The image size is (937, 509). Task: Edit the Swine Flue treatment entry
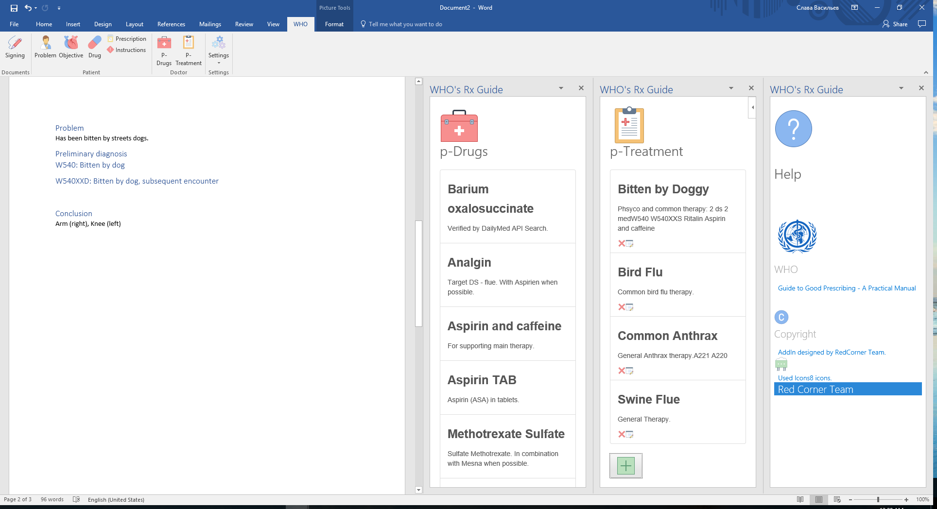[x=630, y=434]
